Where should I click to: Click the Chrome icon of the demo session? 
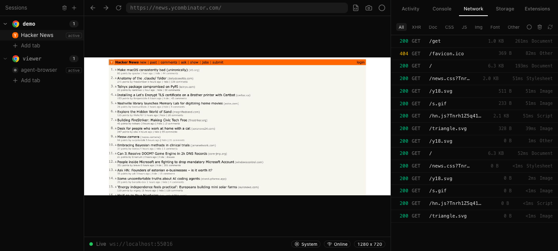click(16, 24)
